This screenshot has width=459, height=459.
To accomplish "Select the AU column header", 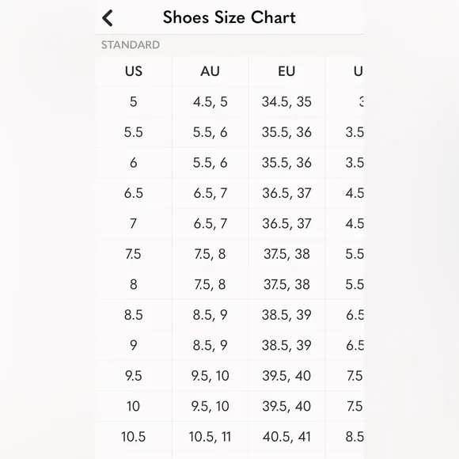I will [x=211, y=71].
